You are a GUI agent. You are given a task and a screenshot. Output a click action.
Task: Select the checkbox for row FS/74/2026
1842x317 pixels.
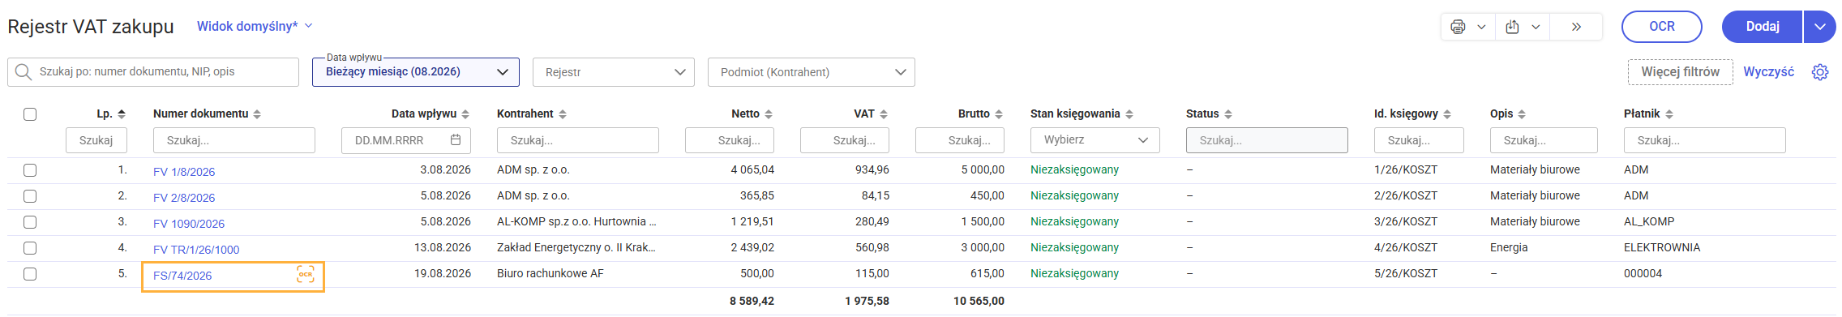(x=30, y=274)
